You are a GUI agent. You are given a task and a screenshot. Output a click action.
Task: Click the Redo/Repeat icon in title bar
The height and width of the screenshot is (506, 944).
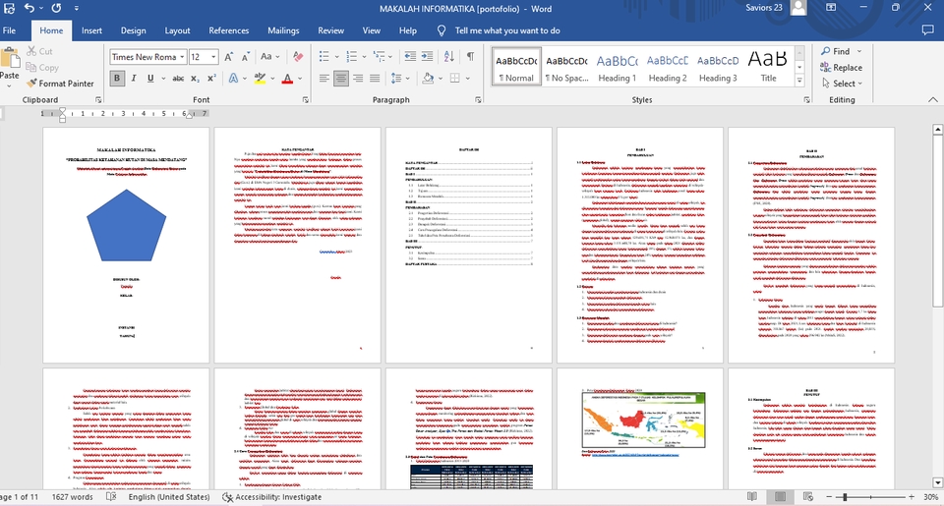click(x=56, y=8)
